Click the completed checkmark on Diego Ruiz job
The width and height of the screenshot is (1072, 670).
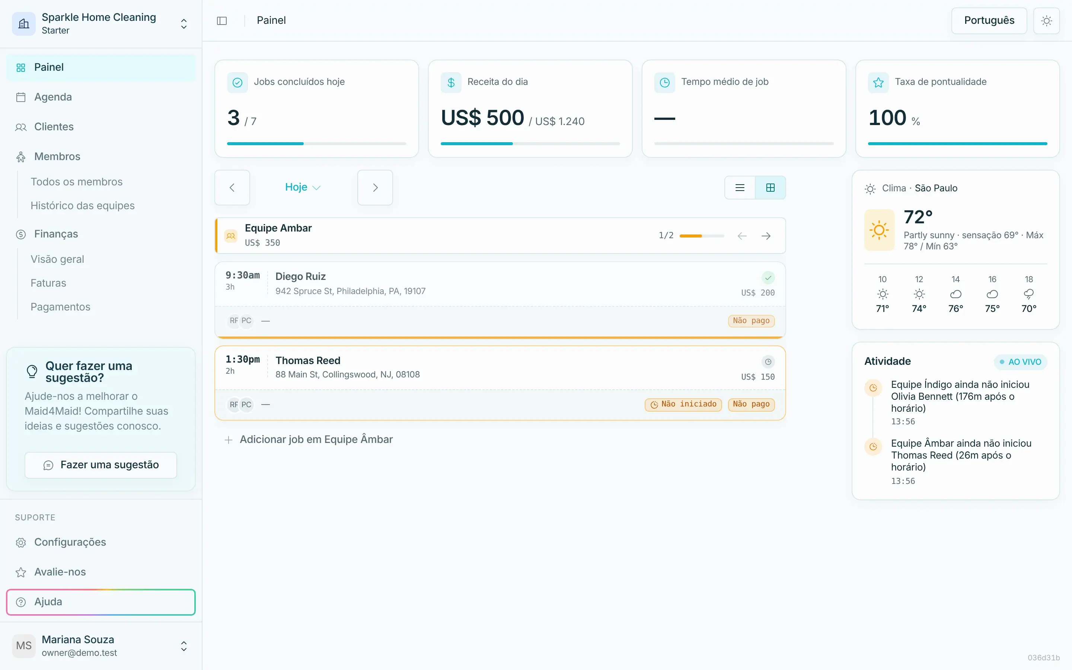(x=768, y=278)
